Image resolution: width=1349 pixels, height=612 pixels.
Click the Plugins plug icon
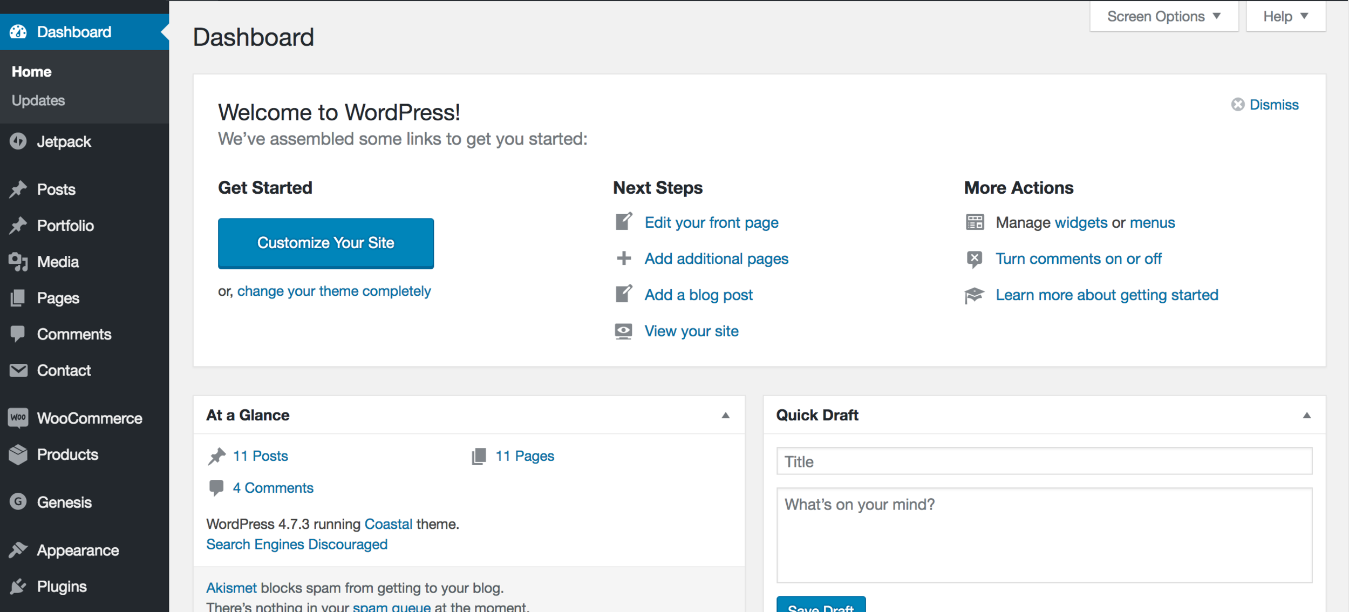(x=18, y=586)
